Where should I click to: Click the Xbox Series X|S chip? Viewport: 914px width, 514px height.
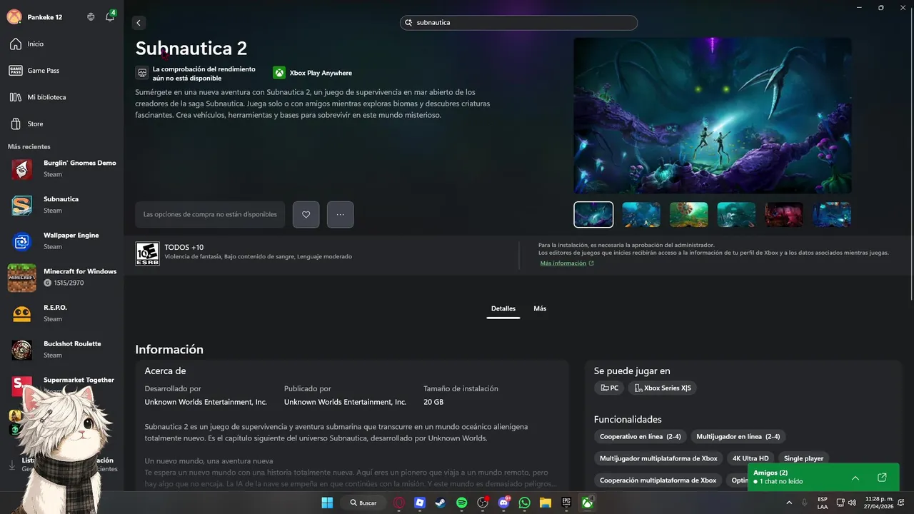click(x=662, y=388)
